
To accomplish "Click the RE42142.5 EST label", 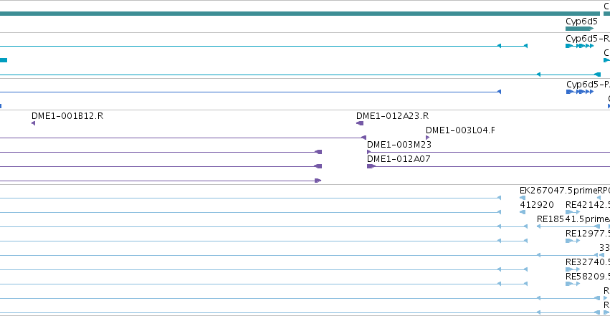I will coord(588,205).
